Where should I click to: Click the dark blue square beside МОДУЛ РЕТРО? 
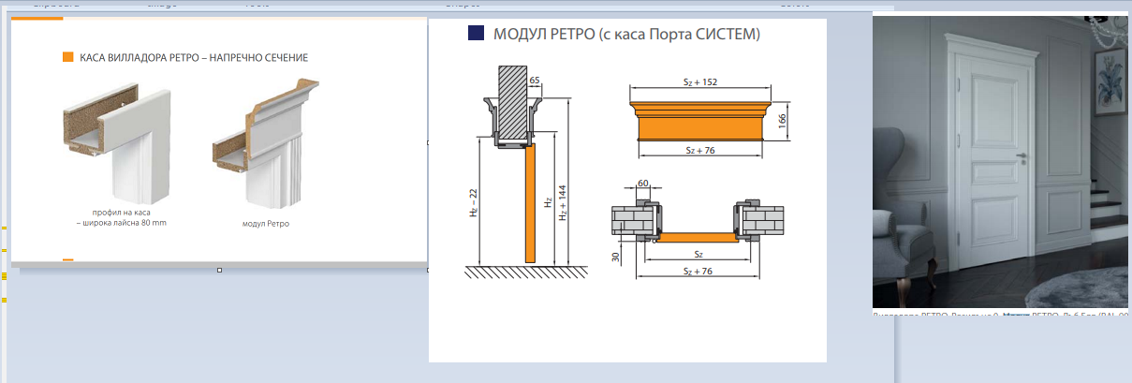(x=476, y=34)
